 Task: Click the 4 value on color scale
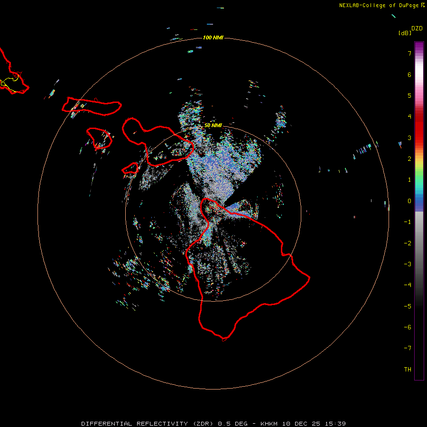pos(409,117)
